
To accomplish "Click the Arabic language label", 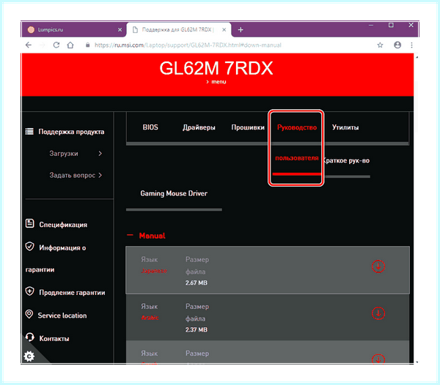I will click(x=150, y=318).
